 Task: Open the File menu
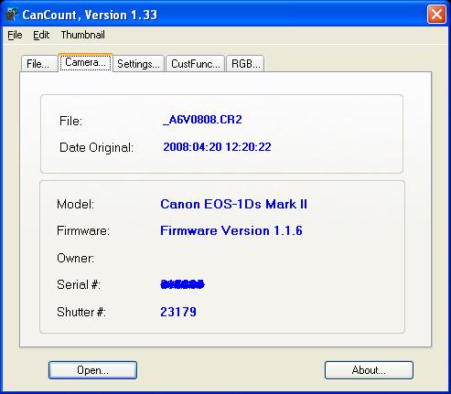point(15,35)
